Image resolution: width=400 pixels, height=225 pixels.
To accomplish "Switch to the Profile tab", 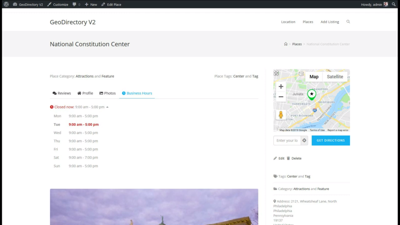I will (x=85, y=93).
